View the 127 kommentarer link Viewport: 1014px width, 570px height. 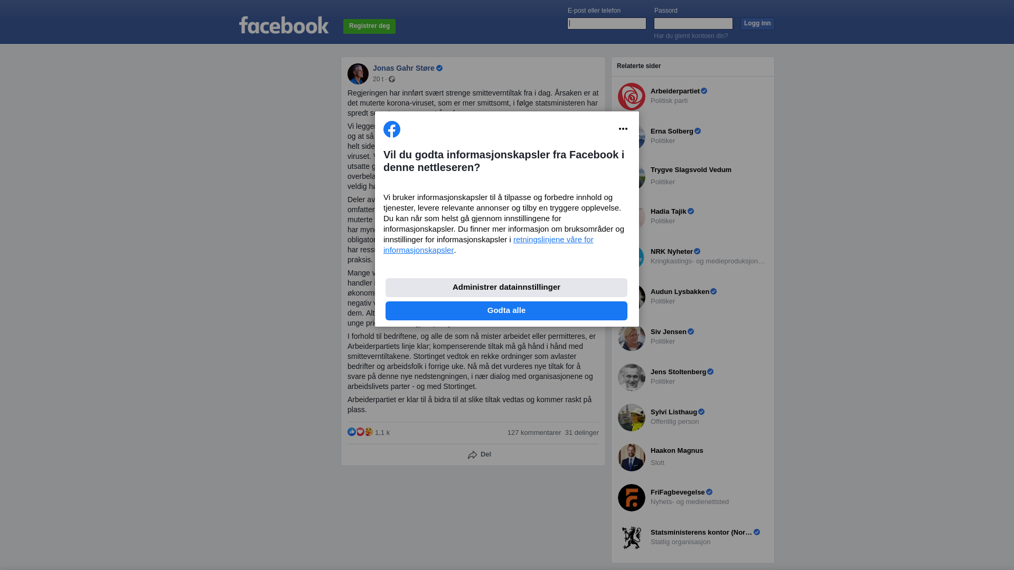[x=534, y=433]
